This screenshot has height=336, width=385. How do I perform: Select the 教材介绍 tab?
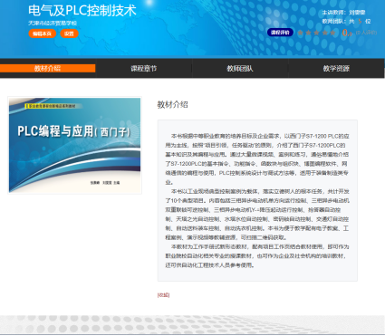48,68
